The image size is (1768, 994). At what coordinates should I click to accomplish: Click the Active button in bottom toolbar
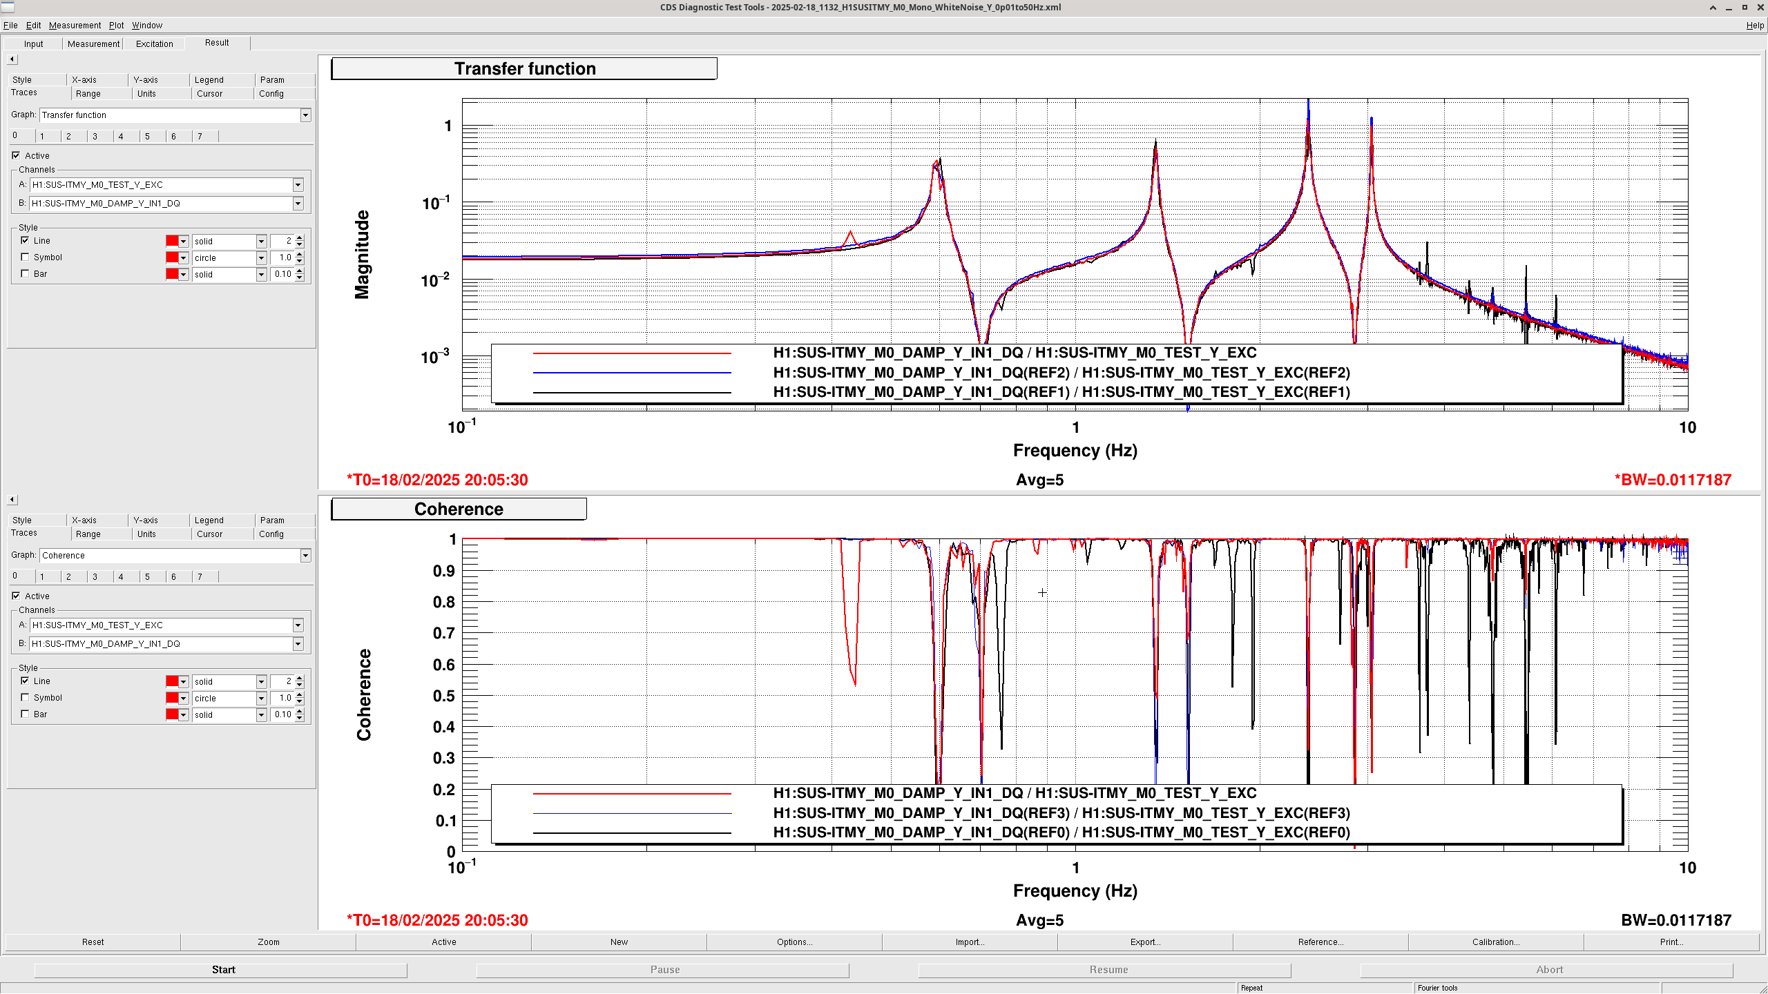point(443,942)
